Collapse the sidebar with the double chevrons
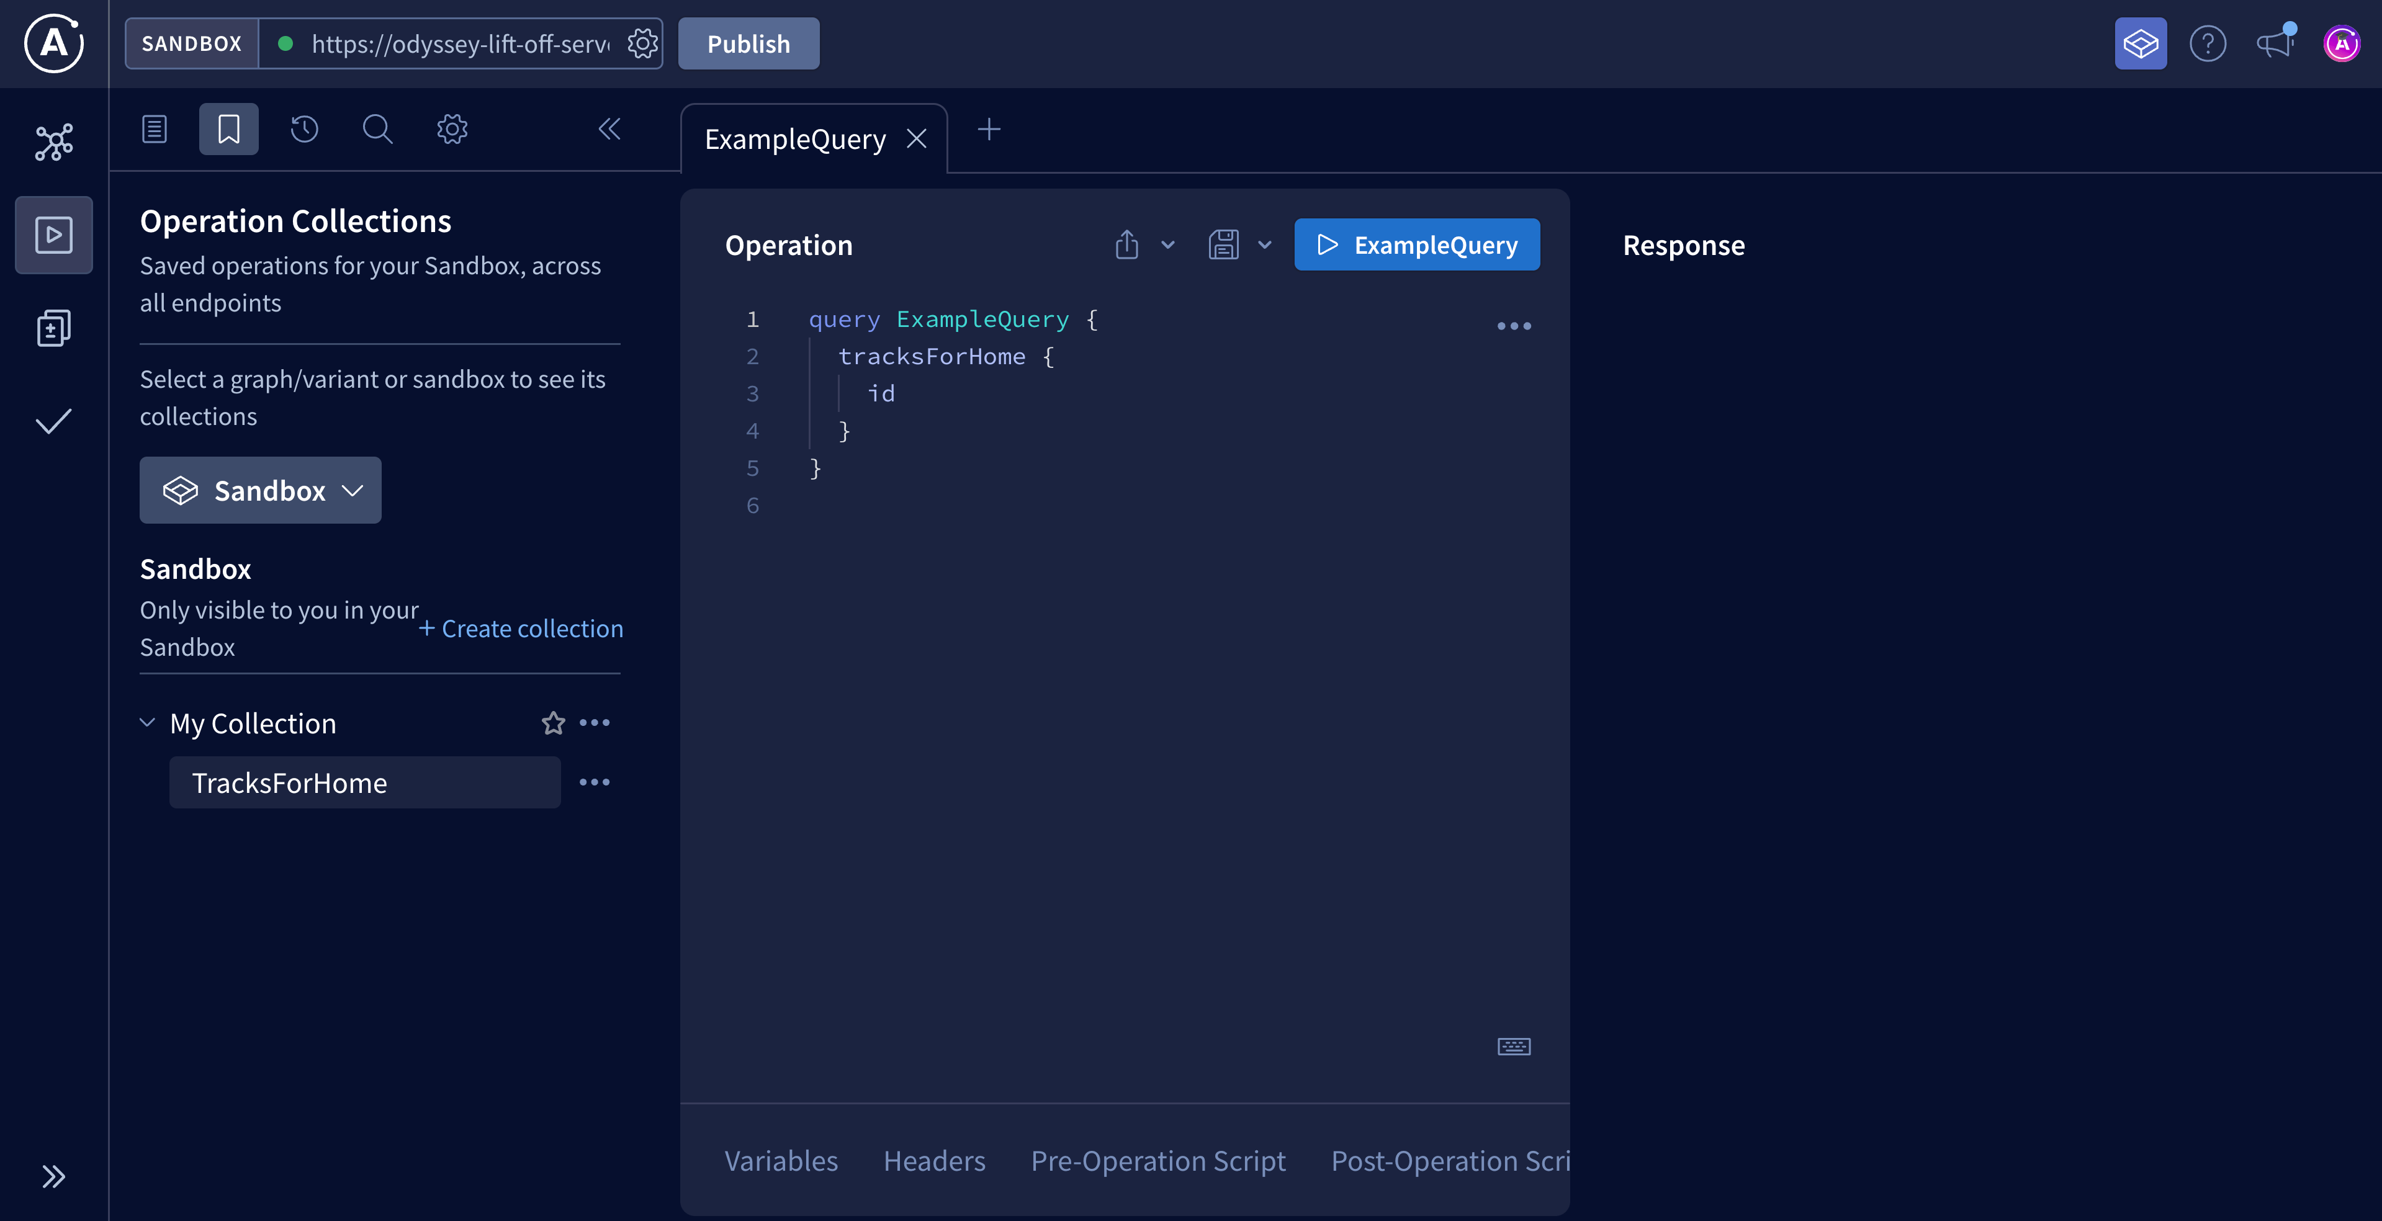This screenshot has height=1221, width=2382. (x=609, y=130)
